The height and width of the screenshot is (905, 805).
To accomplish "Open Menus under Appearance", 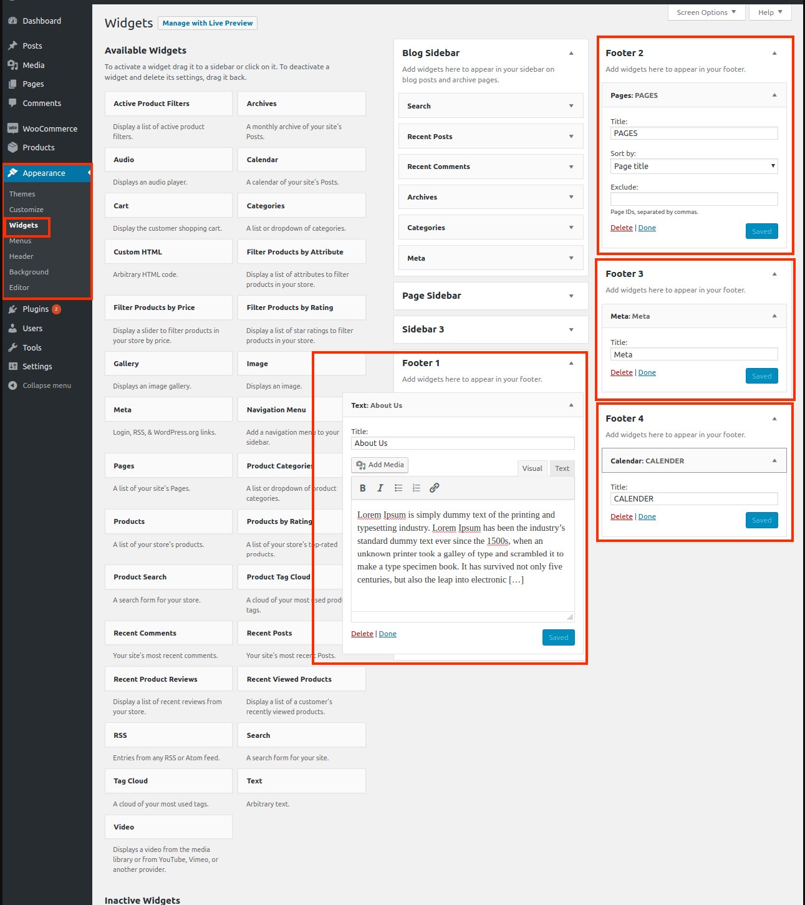I will click(x=20, y=241).
